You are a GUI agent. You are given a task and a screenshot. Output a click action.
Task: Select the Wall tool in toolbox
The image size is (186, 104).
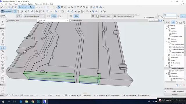(3, 31)
